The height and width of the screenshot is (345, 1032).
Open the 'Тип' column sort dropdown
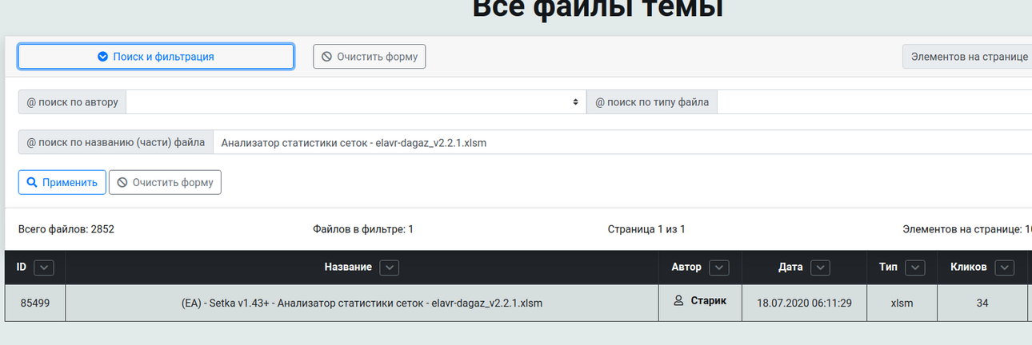point(915,268)
